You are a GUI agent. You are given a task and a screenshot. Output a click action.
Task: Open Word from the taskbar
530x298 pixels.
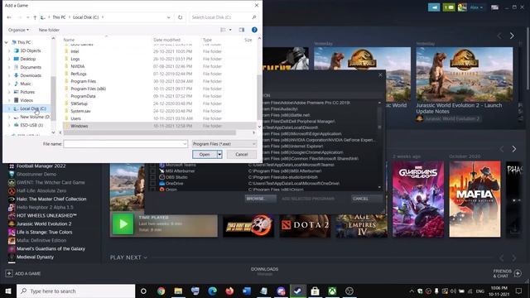pos(247,291)
